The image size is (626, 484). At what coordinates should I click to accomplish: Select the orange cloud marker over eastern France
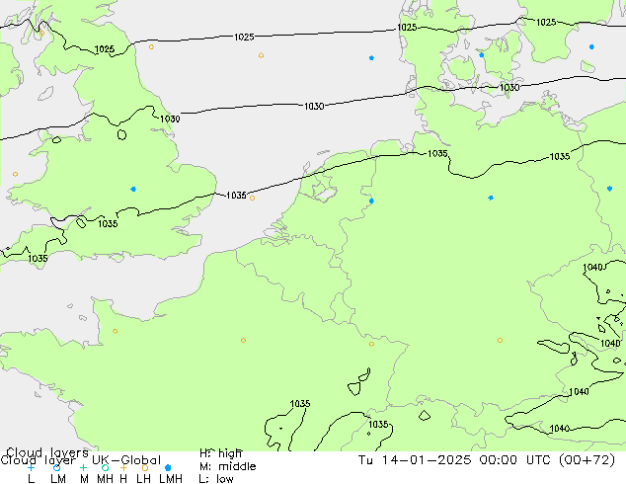pos(371,344)
